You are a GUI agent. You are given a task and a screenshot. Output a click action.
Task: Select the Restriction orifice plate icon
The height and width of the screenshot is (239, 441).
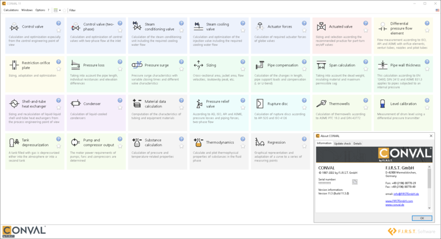coord(14,65)
